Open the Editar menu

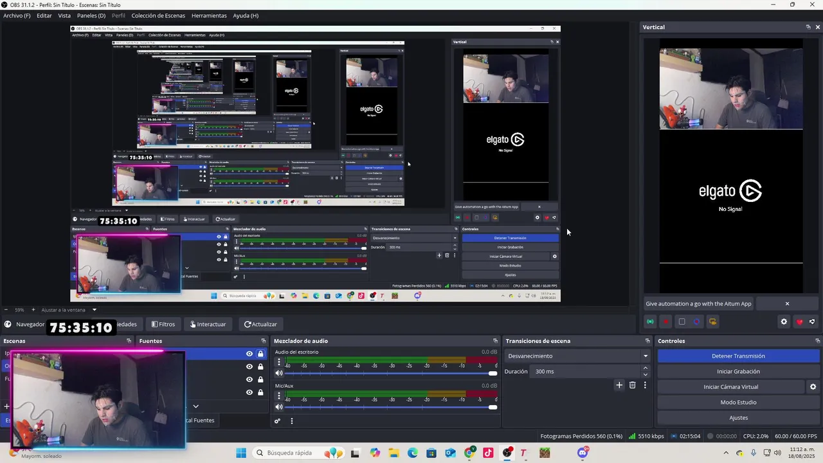tap(44, 15)
